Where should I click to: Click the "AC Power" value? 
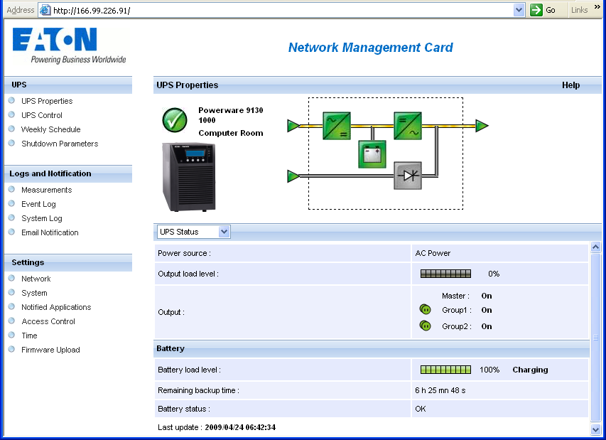(433, 253)
